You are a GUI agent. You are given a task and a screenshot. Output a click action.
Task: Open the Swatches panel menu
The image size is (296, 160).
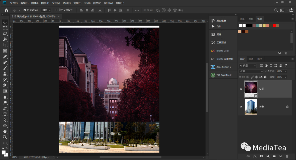[x=292, y=19]
